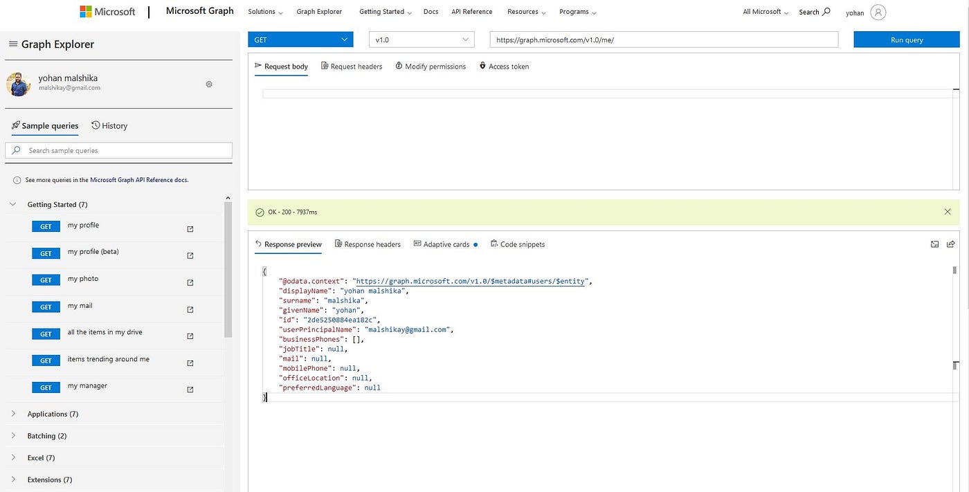Open the Microsoft Graph API Reference docs link

coord(138,180)
